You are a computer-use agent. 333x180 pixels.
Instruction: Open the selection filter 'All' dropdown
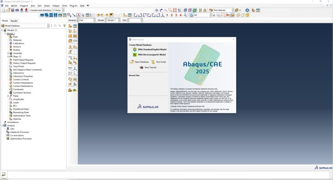point(211,15)
